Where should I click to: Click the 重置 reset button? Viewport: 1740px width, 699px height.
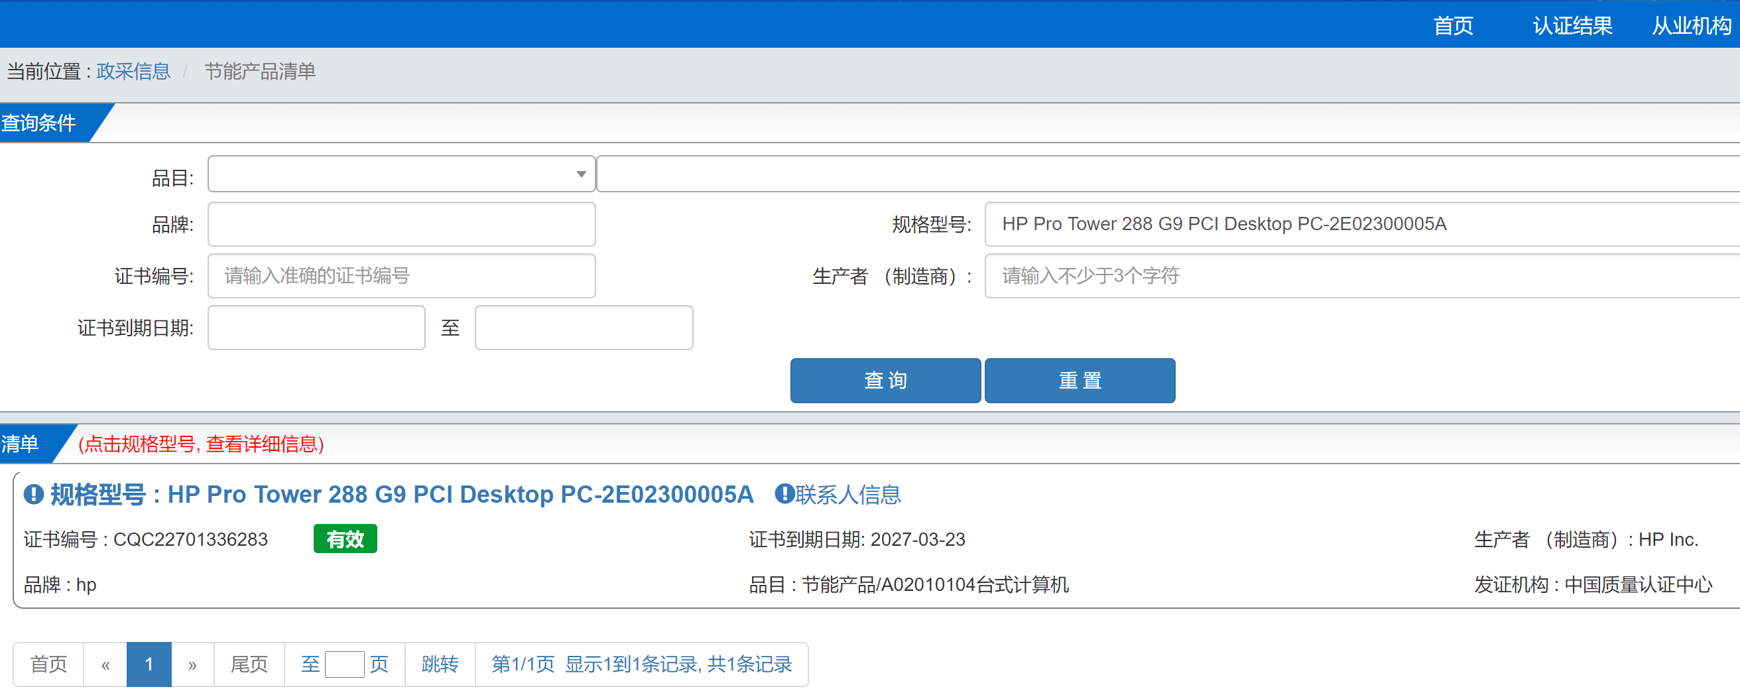(x=1080, y=381)
